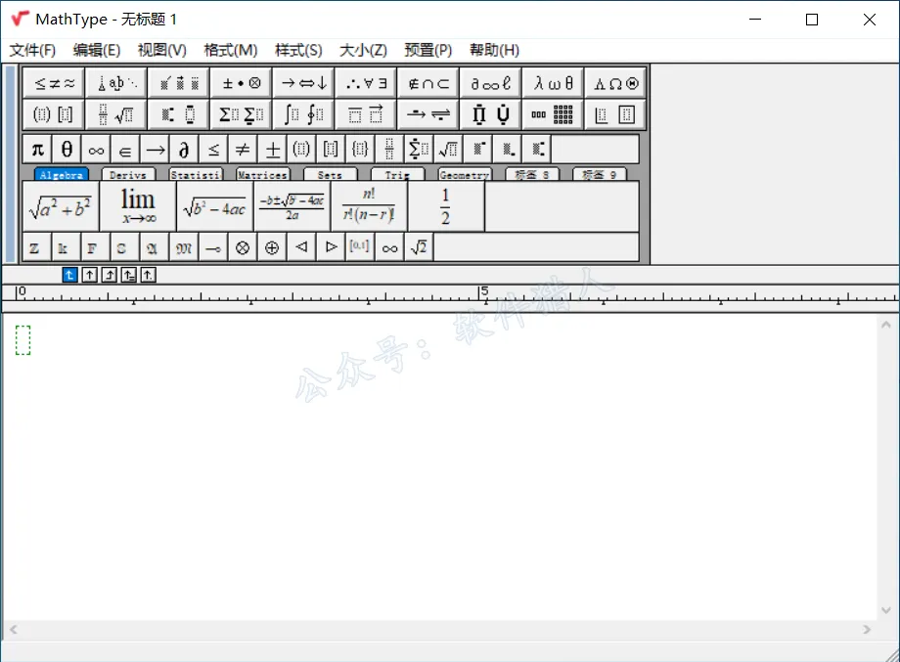Insert parentheses fence template
Image resolution: width=900 pixels, height=662 pixels.
click(x=301, y=150)
